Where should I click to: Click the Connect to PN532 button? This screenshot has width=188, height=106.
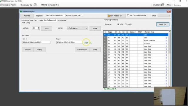click(x=8, y=5)
